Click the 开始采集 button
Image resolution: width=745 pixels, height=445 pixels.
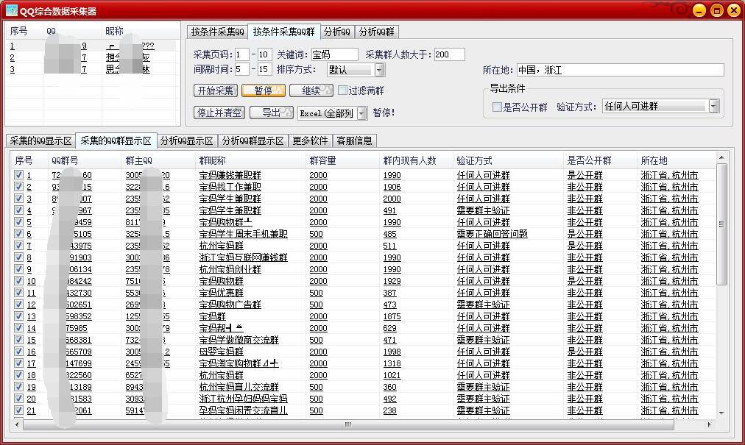click(216, 90)
